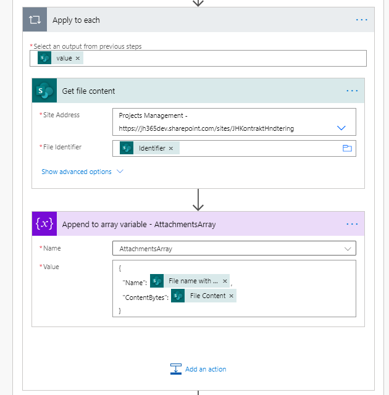This screenshot has height=395, width=389.
Task: Click the "Name": text in Value
Action: pos(135,283)
